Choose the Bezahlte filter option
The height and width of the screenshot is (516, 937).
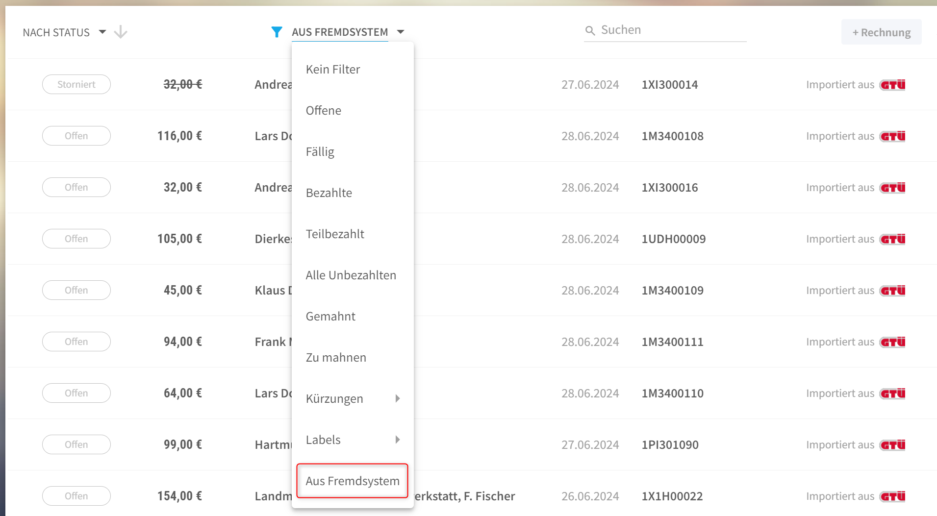pyautogui.click(x=353, y=193)
